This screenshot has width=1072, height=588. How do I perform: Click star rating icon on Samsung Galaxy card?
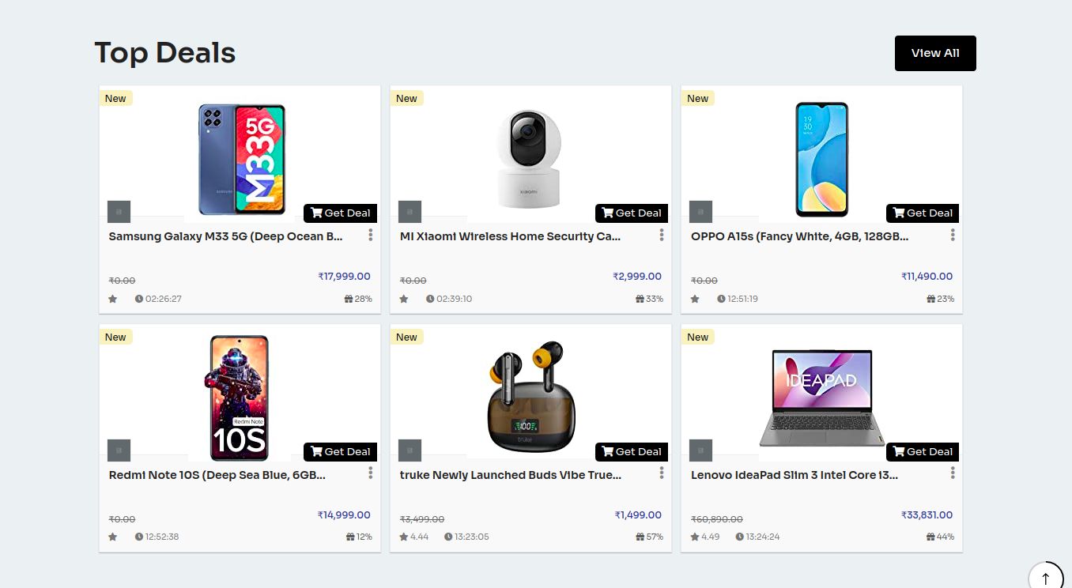113,299
